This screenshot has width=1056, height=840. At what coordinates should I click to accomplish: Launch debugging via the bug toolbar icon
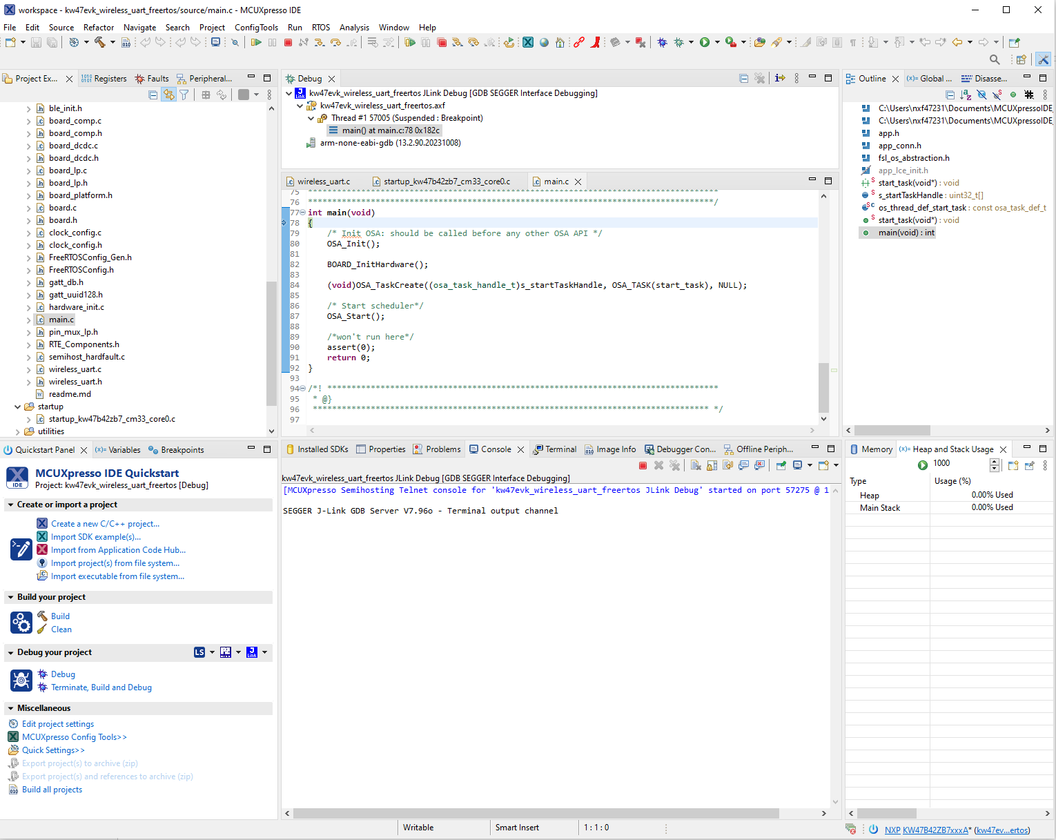[663, 42]
